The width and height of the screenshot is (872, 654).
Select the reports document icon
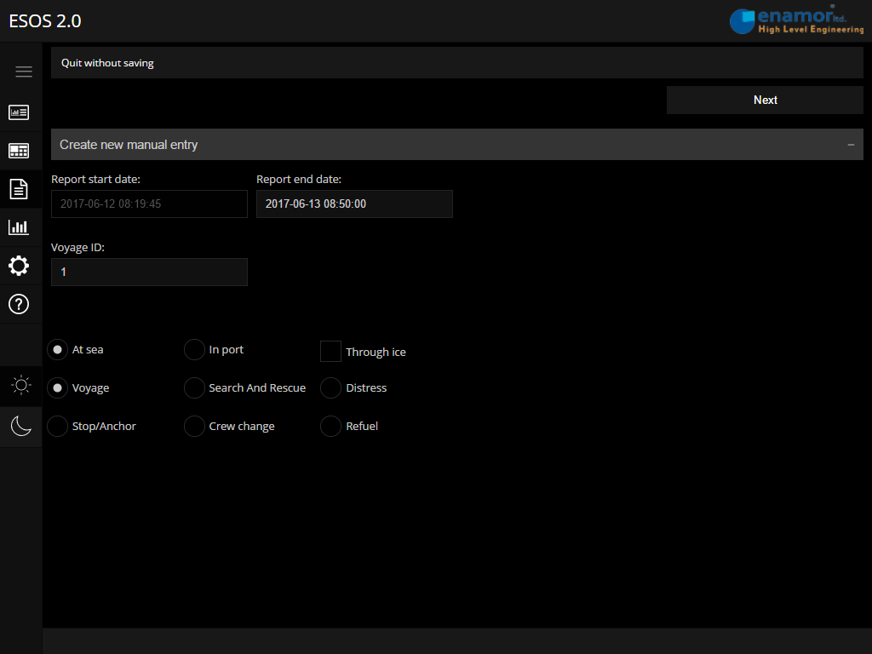point(19,189)
